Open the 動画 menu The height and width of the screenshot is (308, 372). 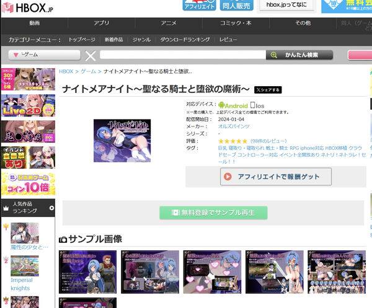tap(34, 23)
